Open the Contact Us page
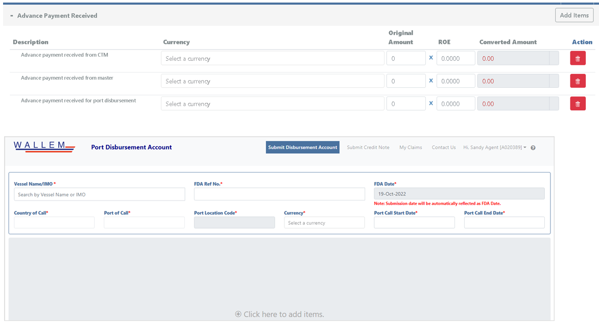 pos(444,147)
